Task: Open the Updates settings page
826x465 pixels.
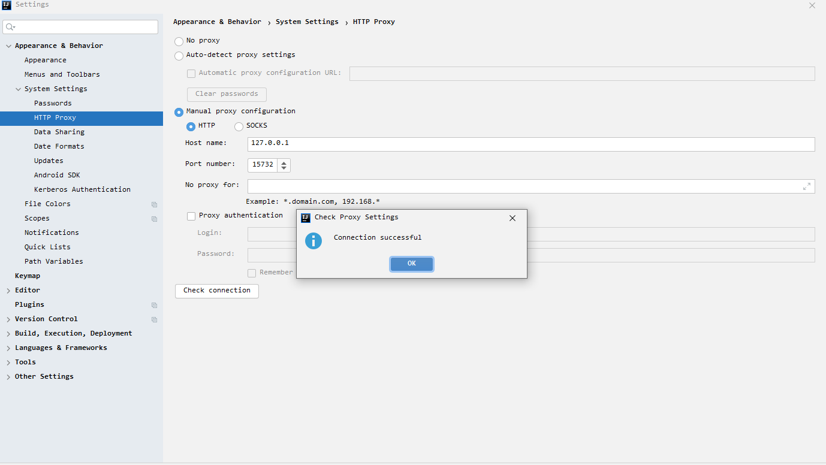Action: [49, 161]
